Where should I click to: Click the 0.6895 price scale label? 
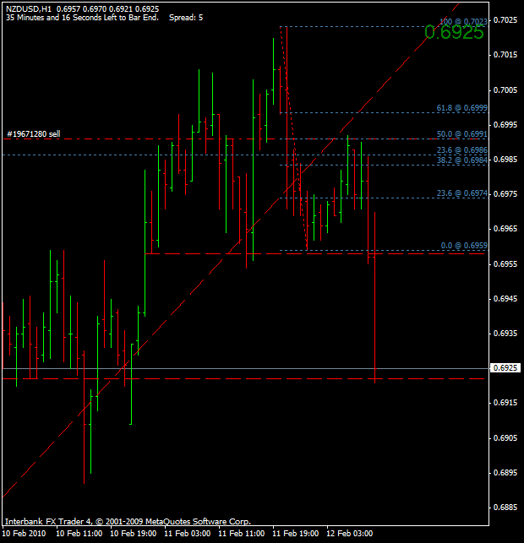[505, 473]
